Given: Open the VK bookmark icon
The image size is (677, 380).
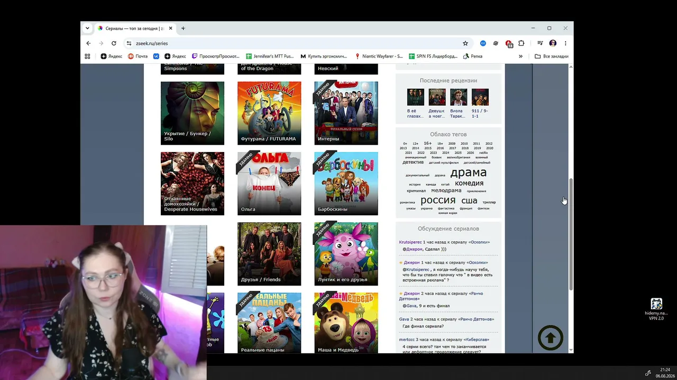Looking at the screenshot, I should point(156,56).
